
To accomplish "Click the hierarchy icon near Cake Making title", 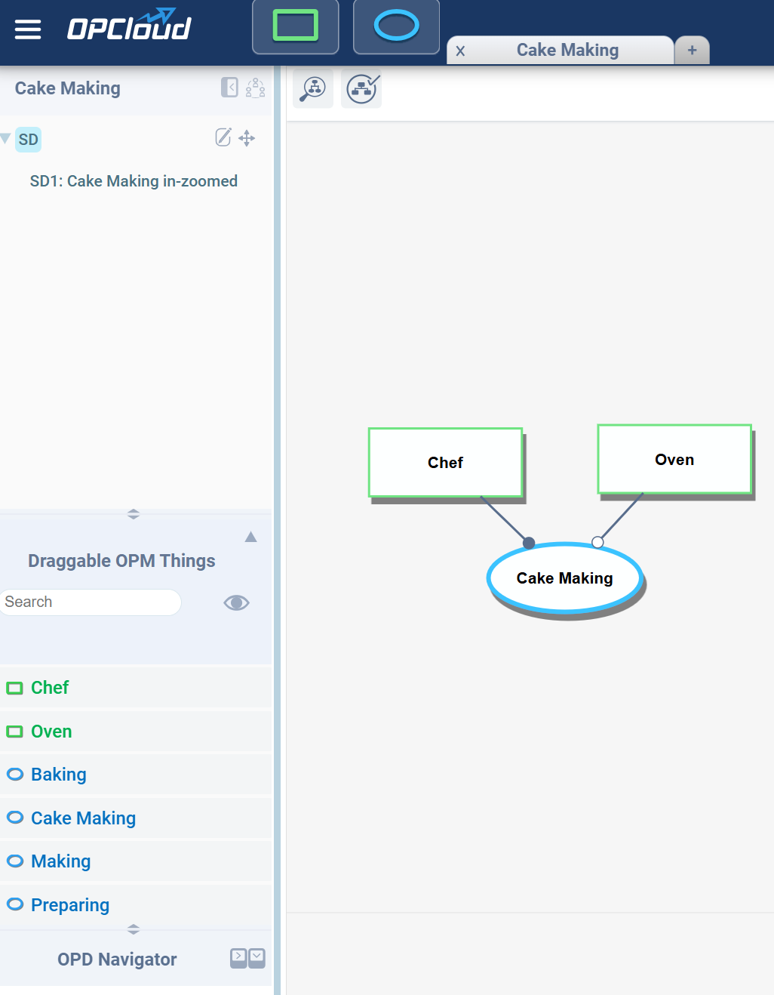I will pyautogui.click(x=255, y=88).
